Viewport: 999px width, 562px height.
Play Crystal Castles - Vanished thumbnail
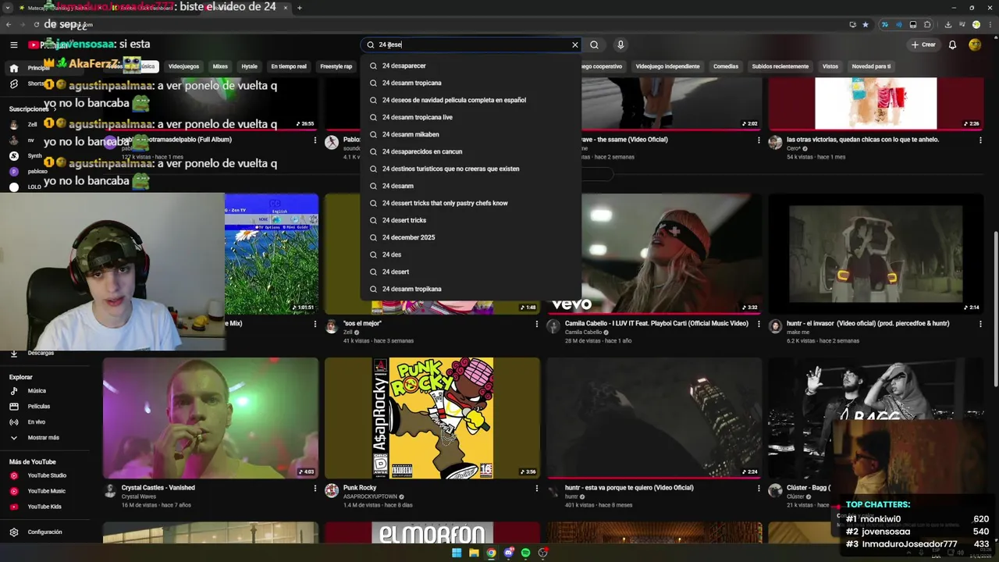tap(211, 418)
